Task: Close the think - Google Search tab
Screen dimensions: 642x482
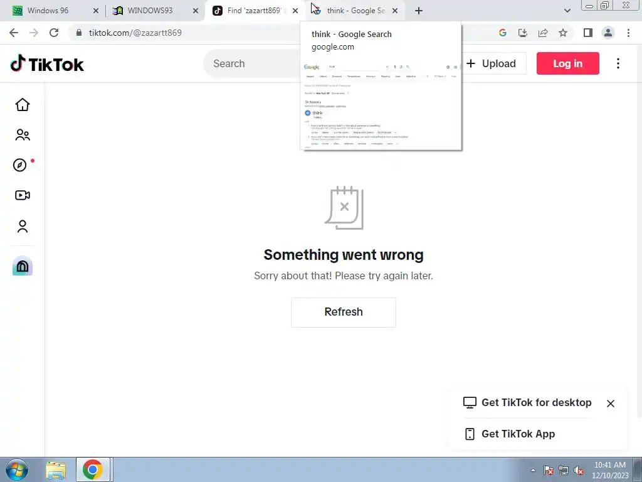Action: tap(395, 11)
